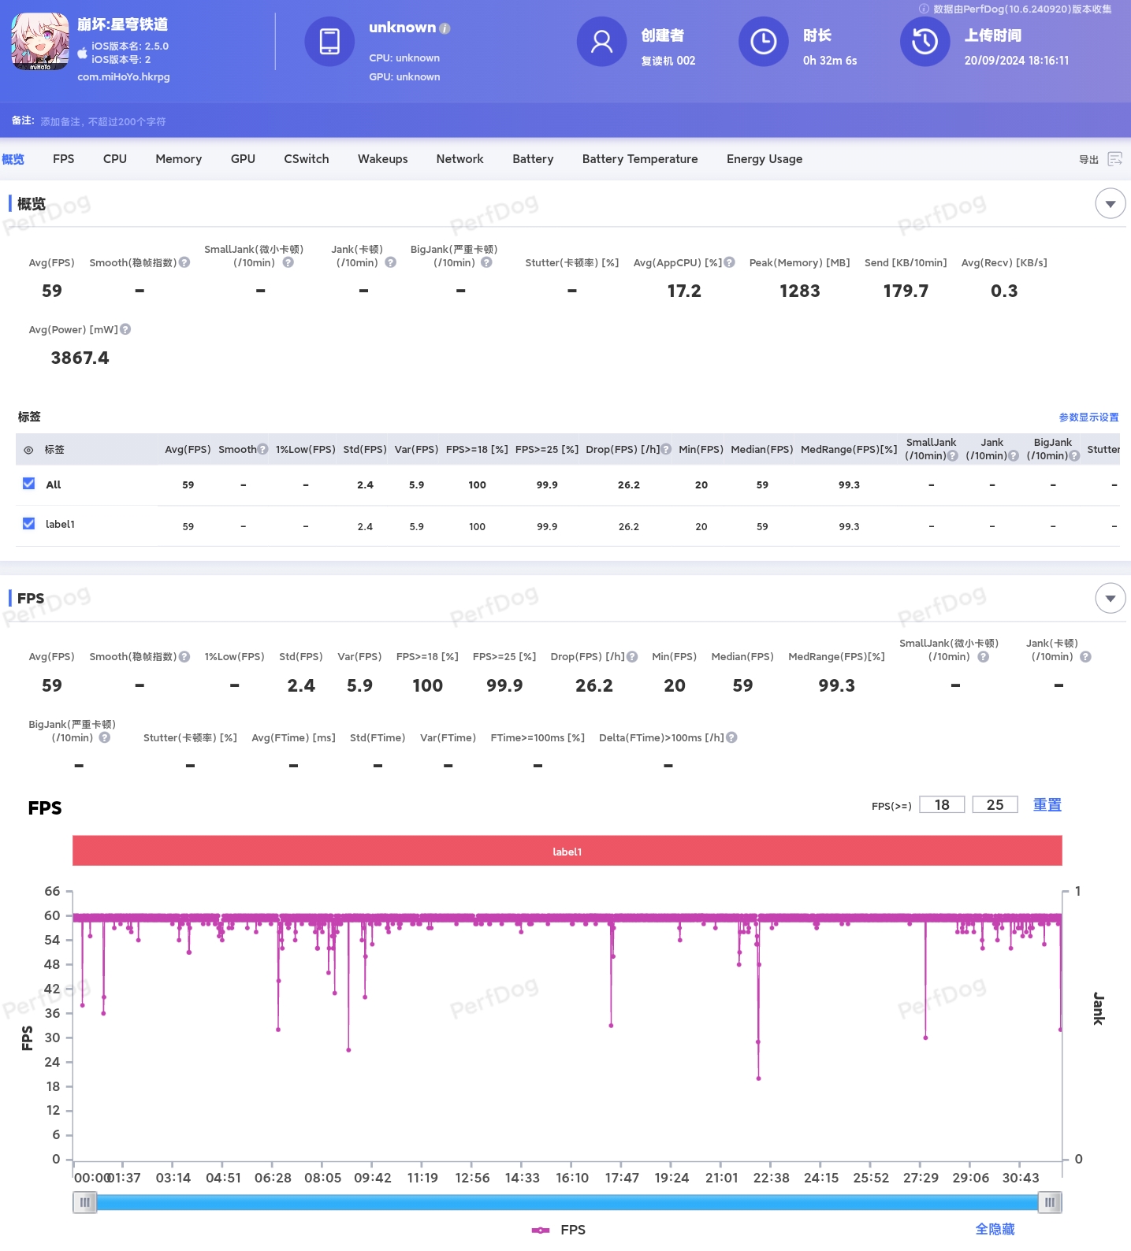Click help icon beside Avg(AppCPU) [%]
The height and width of the screenshot is (1251, 1131).
pos(729,262)
